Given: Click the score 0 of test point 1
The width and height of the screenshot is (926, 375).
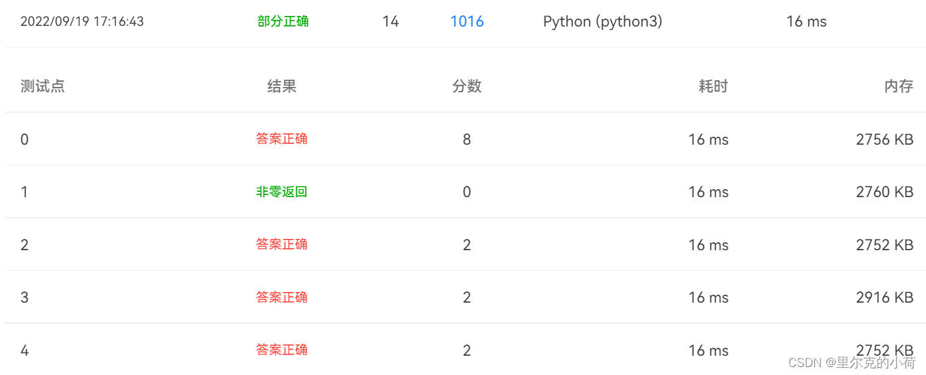Looking at the screenshot, I should (x=467, y=192).
